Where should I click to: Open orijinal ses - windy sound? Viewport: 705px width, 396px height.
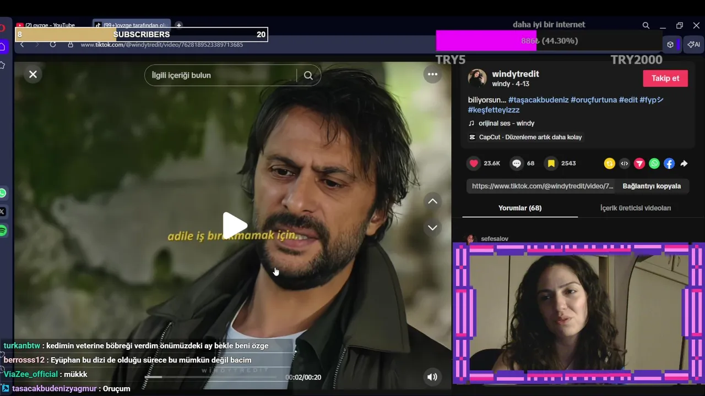[x=506, y=123]
